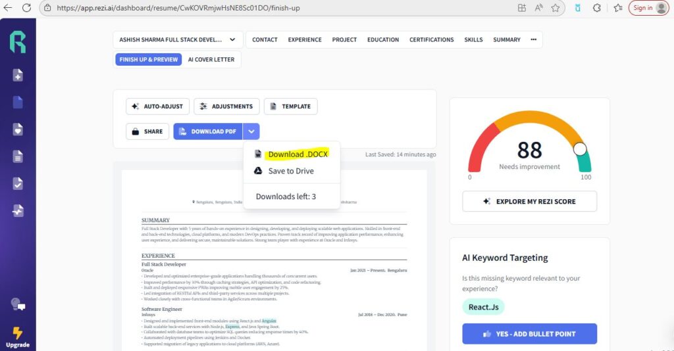The image size is (674, 351).
Task: Open the lightbulb chat help icon
Action: click(18, 304)
